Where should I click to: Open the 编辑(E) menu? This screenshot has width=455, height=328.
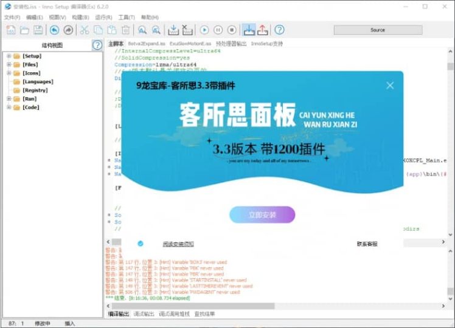(x=35, y=18)
